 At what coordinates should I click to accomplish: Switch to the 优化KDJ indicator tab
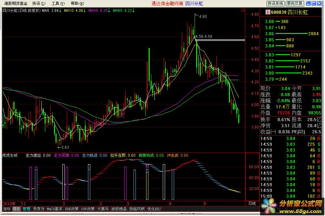pos(154,209)
